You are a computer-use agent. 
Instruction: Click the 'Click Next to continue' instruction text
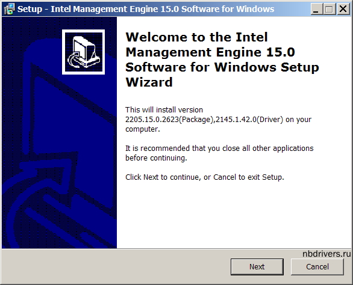point(205,177)
